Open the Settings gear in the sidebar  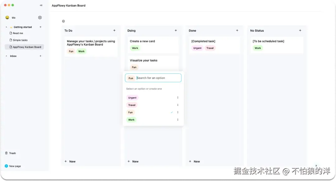40,18
